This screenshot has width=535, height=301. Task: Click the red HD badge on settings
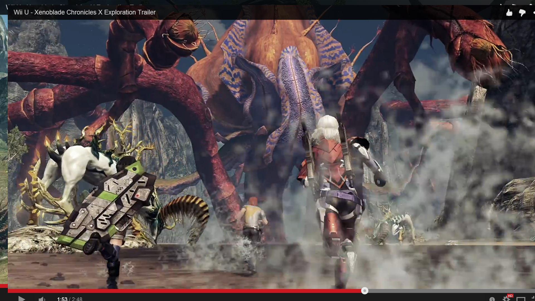(x=510, y=296)
